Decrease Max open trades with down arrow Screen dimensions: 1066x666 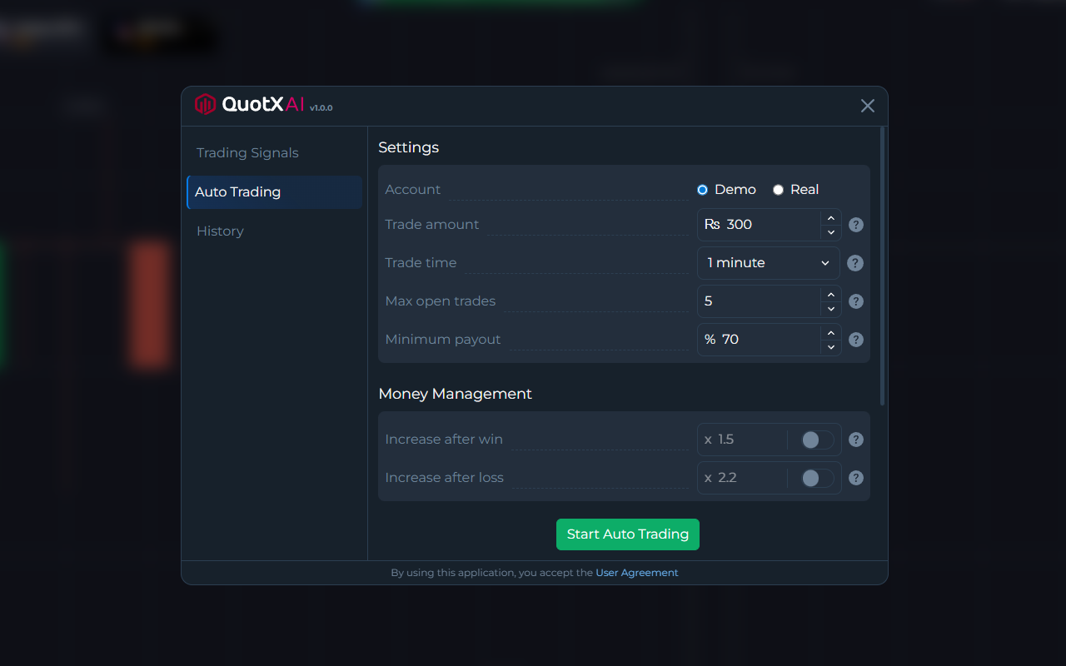tap(830, 309)
